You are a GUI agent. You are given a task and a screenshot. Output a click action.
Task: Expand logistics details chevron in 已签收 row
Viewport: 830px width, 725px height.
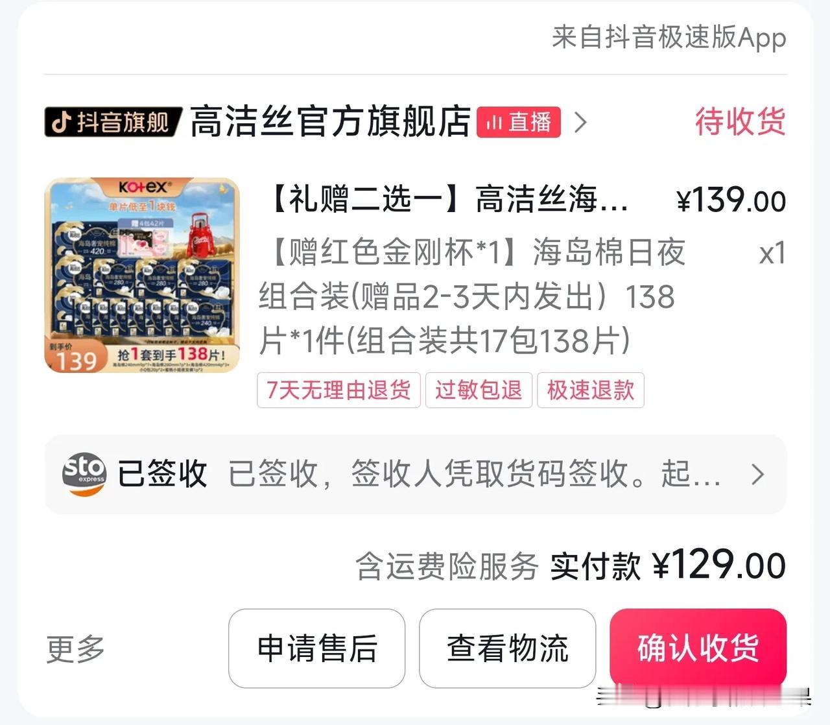pos(757,475)
